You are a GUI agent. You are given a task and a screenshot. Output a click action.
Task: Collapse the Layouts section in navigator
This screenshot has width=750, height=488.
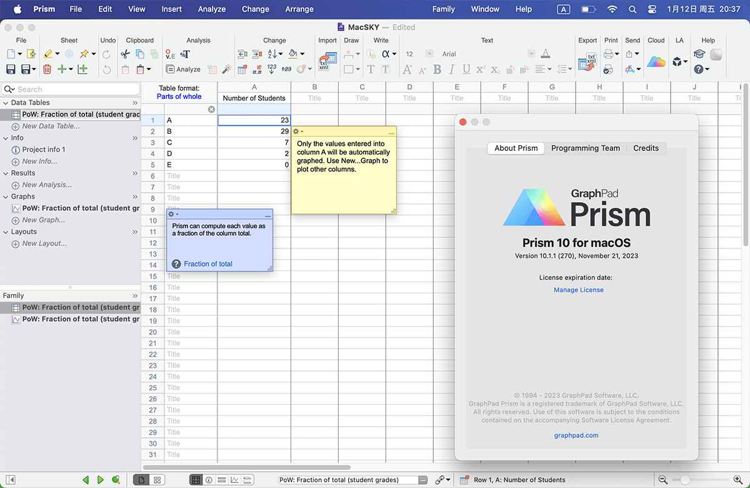point(6,231)
